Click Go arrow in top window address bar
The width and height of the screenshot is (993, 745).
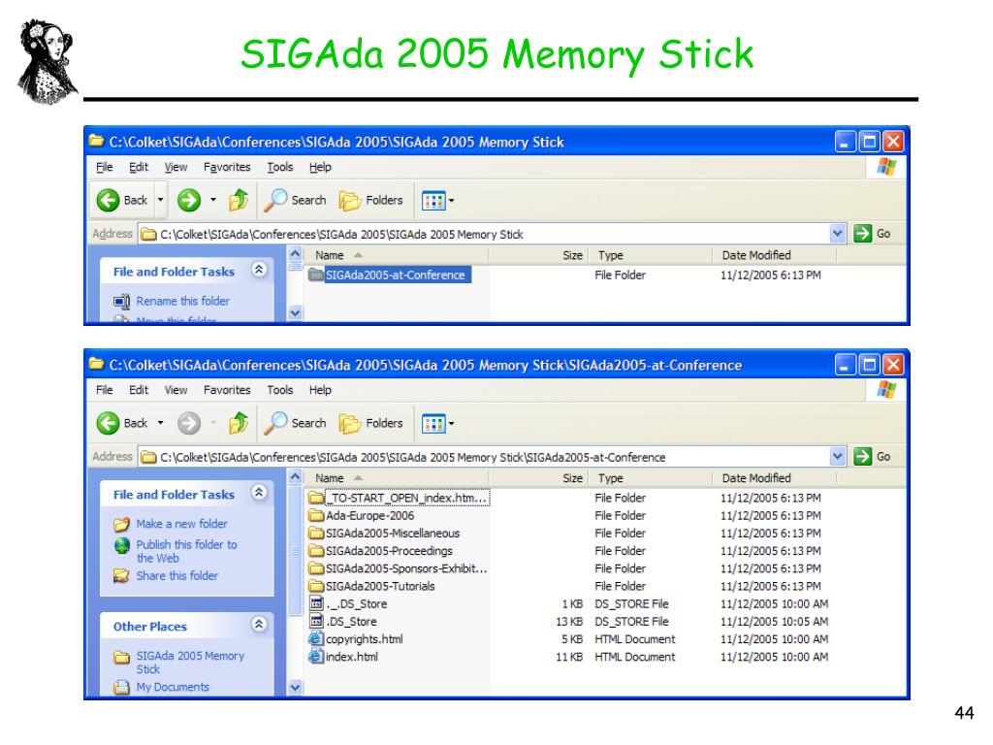pyautogui.click(x=862, y=234)
